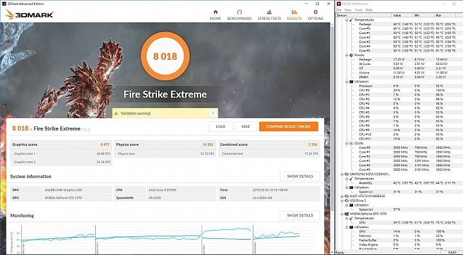The image size is (463, 255).
Task: Click the Compare Result Online button
Action: (289, 127)
